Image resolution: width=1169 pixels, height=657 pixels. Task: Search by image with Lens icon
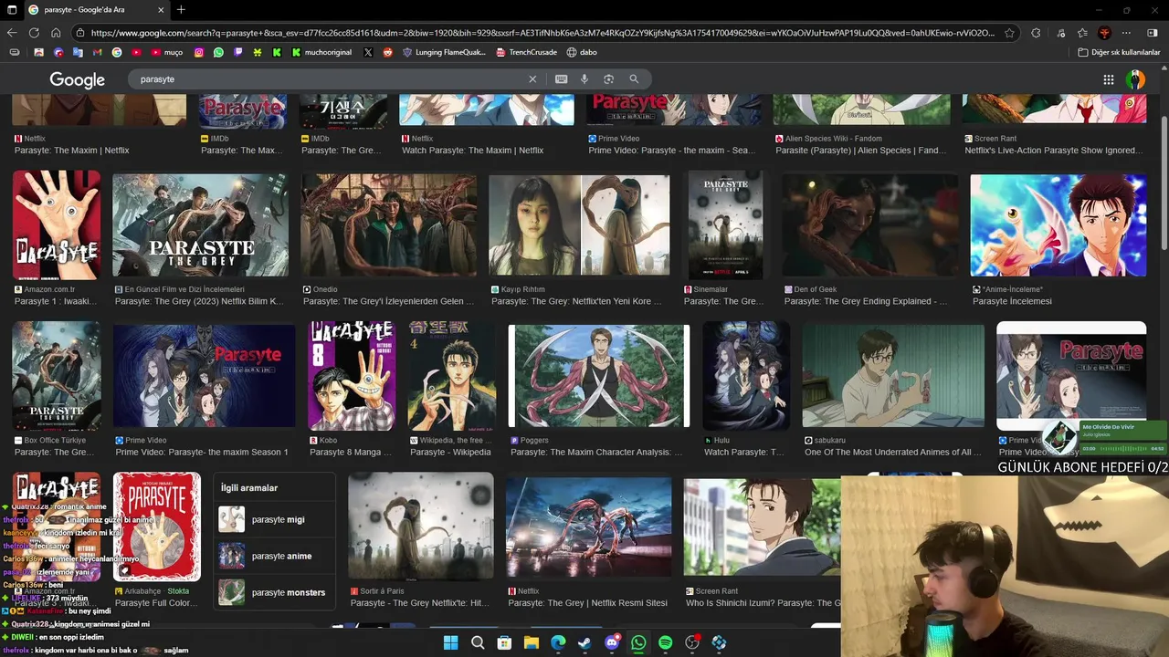608,79
